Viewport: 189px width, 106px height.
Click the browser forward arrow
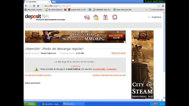point(30,6)
